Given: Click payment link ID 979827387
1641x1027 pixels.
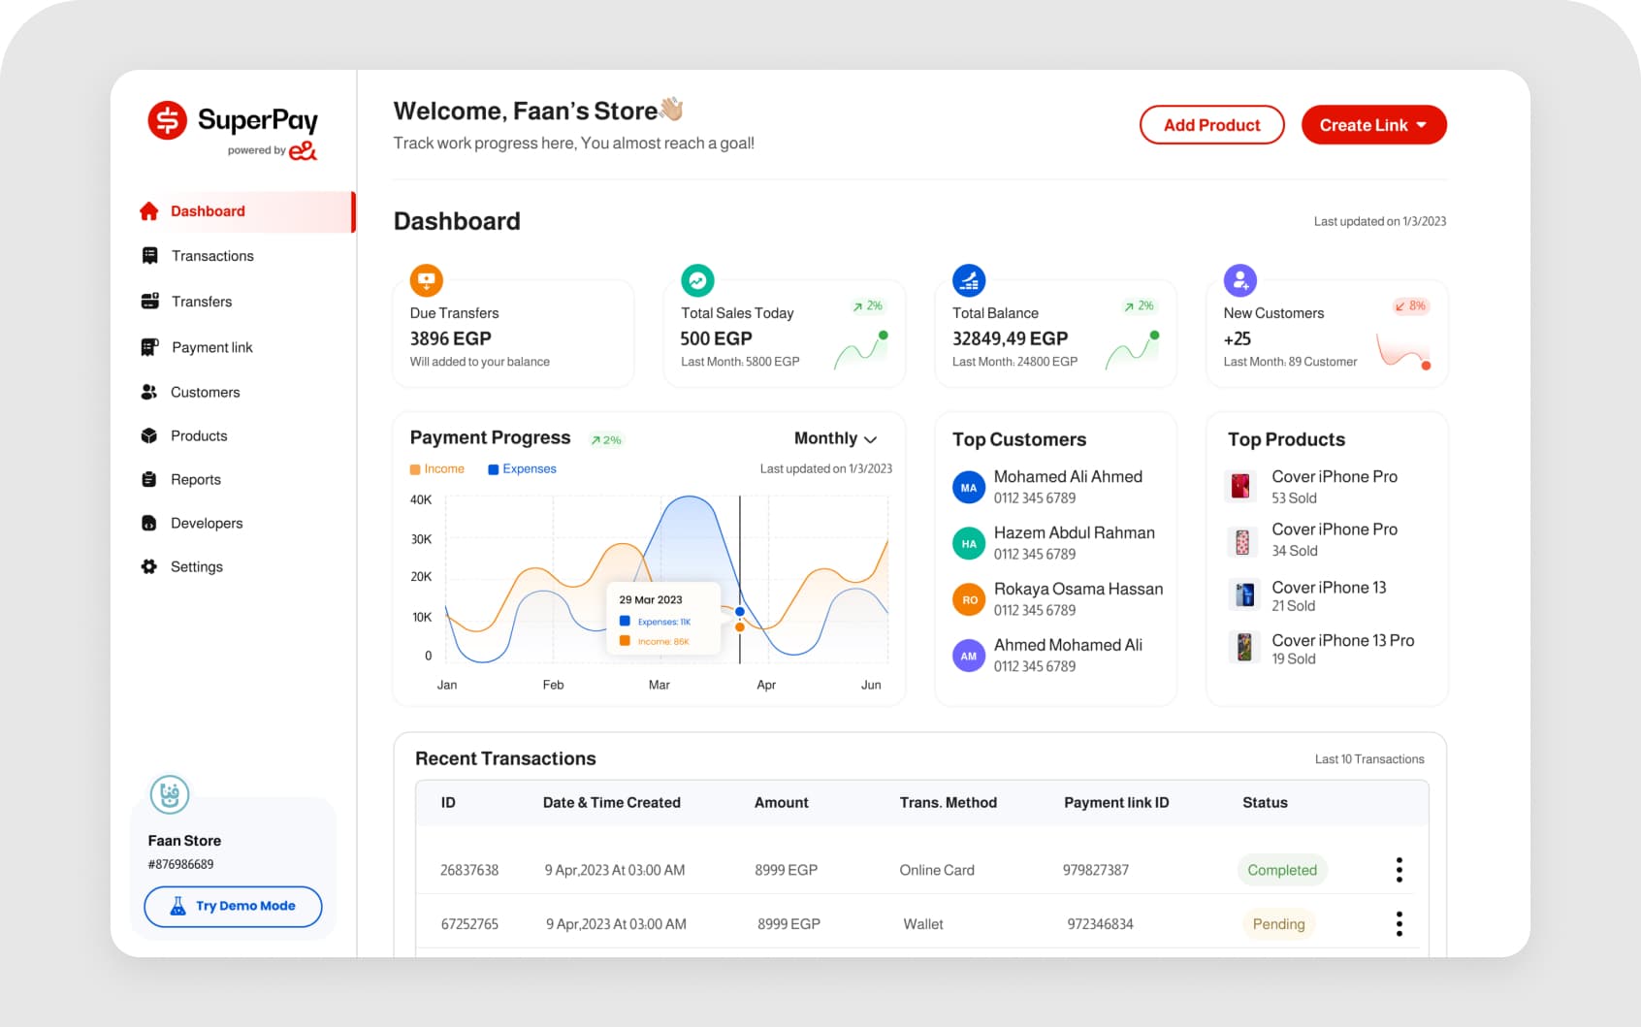Looking at the screenshot, I should (1096, 870).
